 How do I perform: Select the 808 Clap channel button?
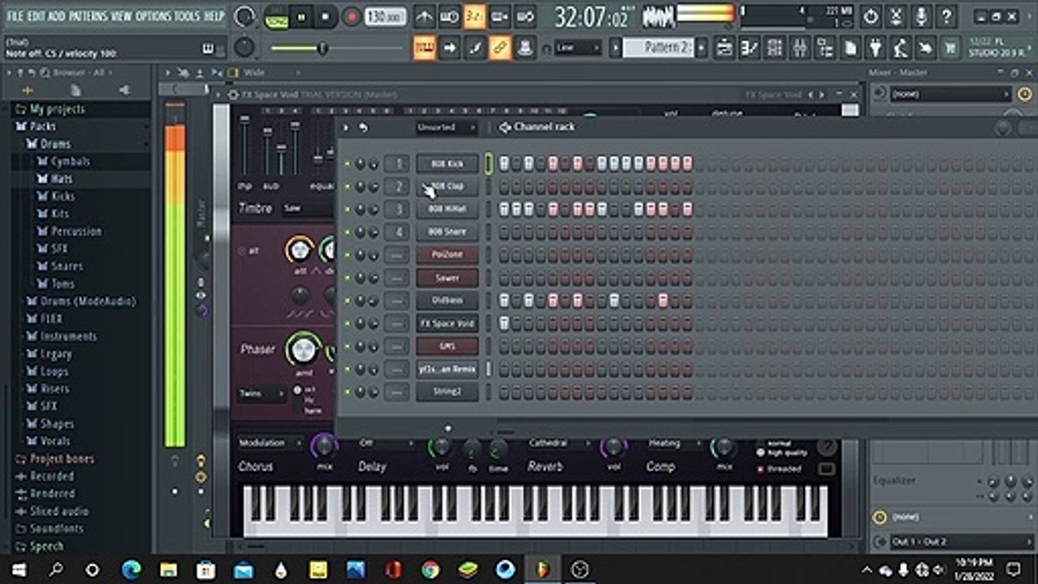[448, 187]
